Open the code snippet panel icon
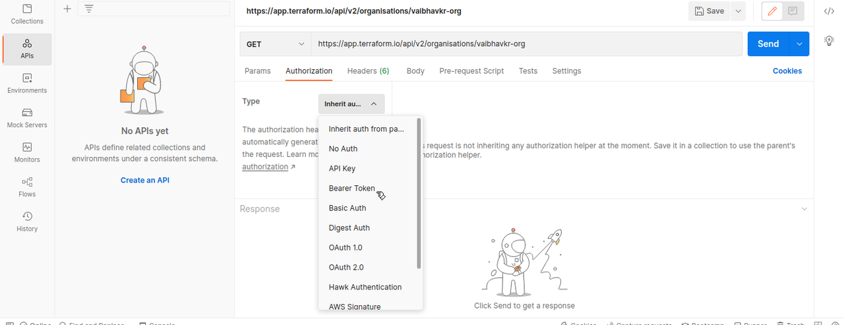Screen dimensions: 844x325 tap(829, 11)
